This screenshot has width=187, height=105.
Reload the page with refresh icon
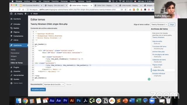point(19,10)
